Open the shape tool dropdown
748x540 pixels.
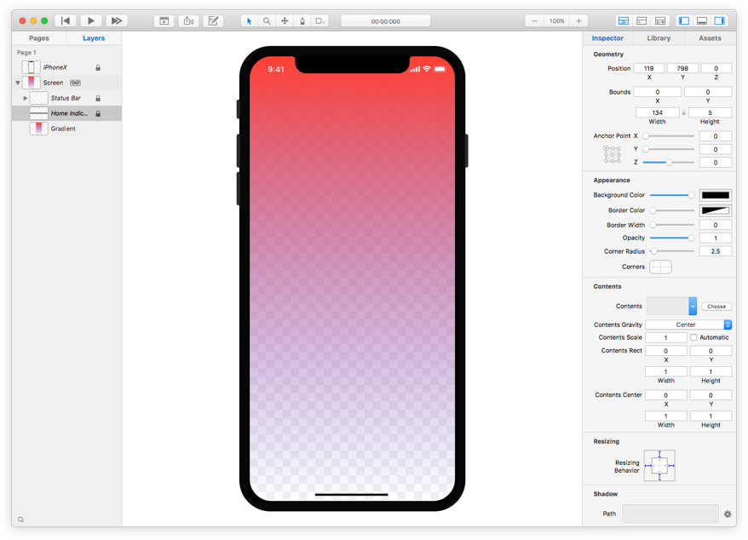pos(319,21)
